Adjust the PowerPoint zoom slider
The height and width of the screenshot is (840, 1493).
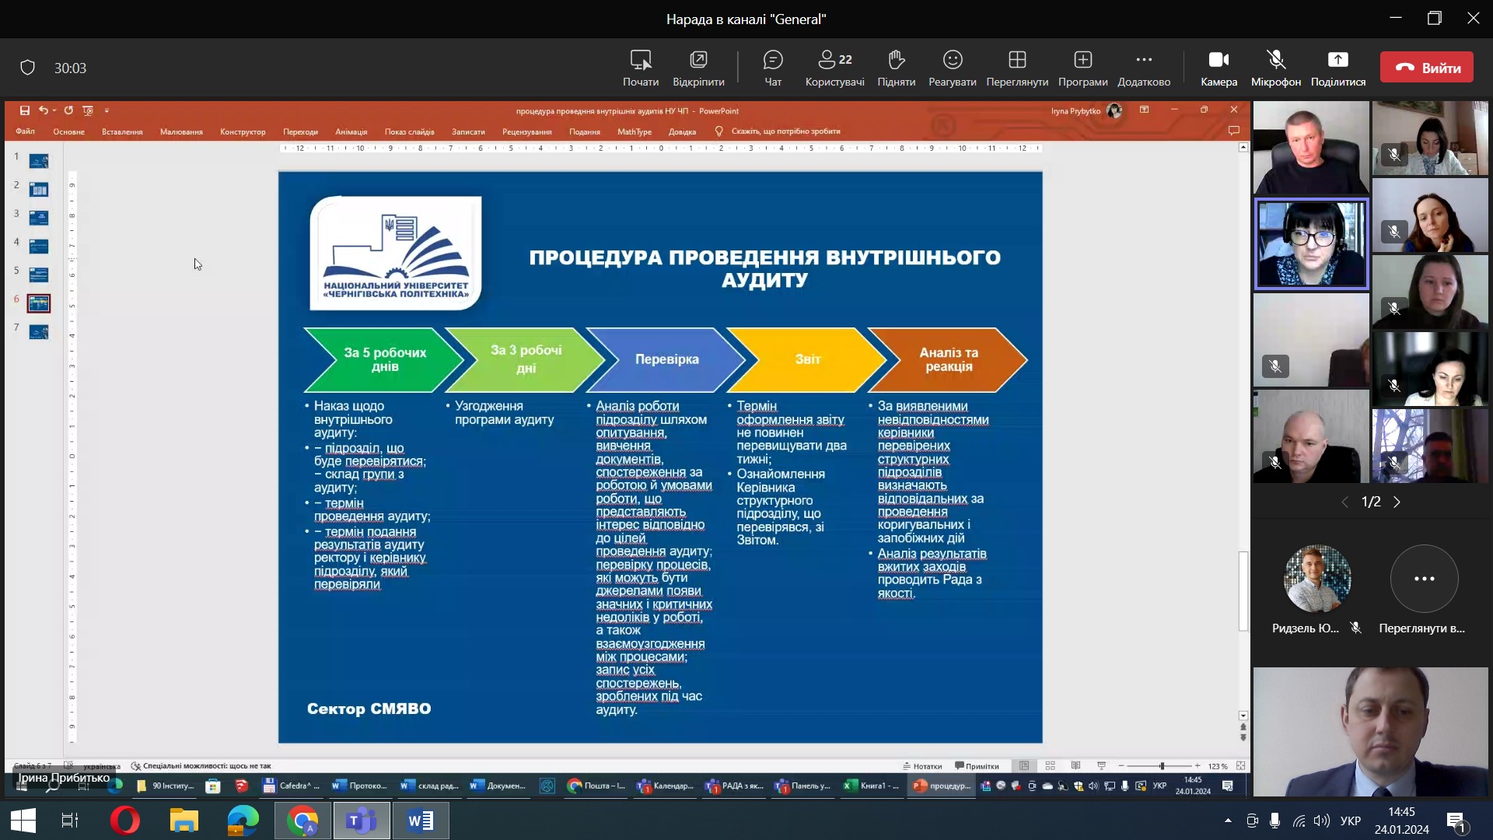coord(1161,766)
